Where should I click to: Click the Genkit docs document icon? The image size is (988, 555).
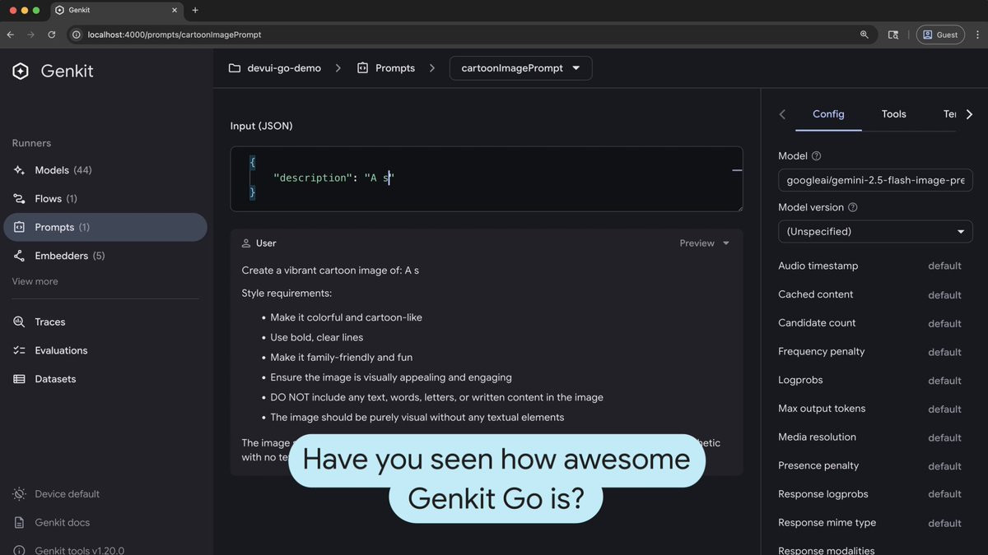click(19, 523)
